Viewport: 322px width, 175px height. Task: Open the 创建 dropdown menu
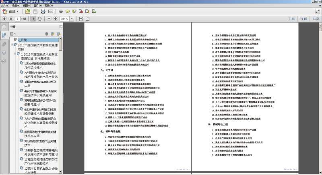tap(14, 12)
